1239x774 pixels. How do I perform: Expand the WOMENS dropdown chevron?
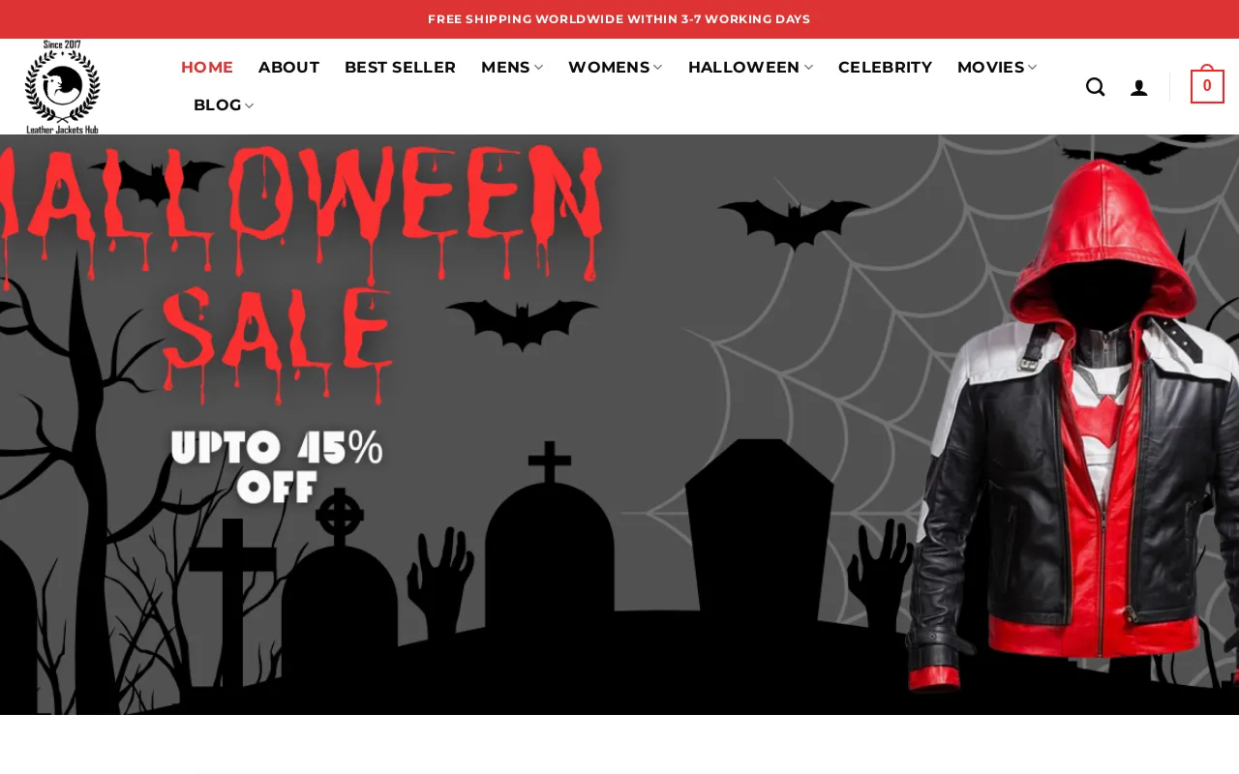tap(657, 67)
